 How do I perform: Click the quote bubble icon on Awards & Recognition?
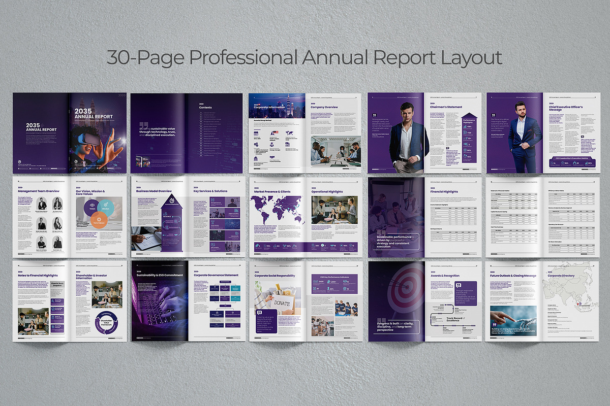[x=458, y=285]
